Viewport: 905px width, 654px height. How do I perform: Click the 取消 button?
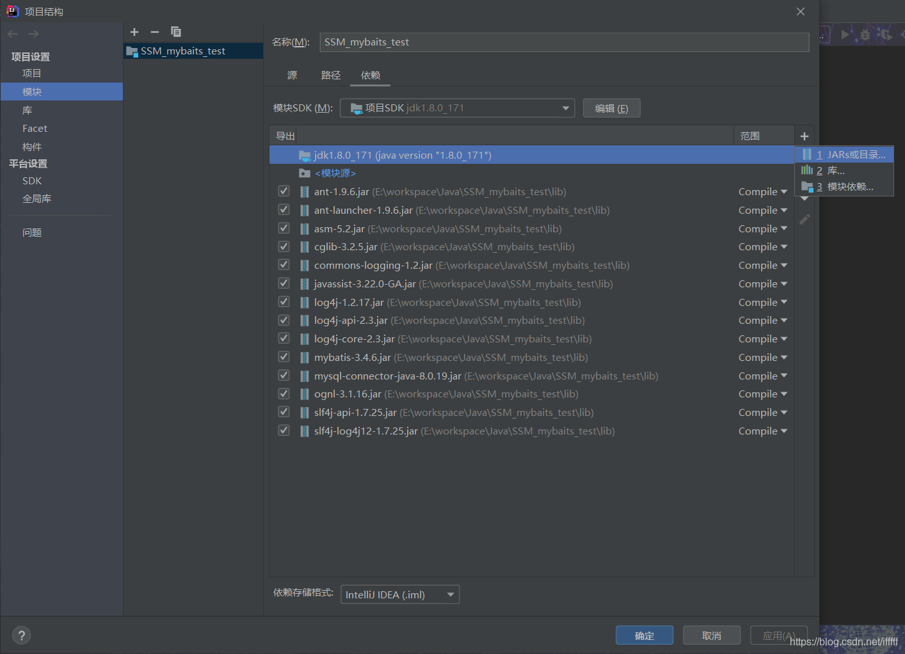pyautogui.click(x=712, y=635)
